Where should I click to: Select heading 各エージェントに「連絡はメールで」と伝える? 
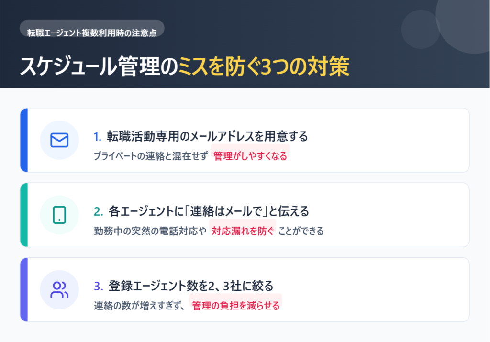(x=209, y=211)
